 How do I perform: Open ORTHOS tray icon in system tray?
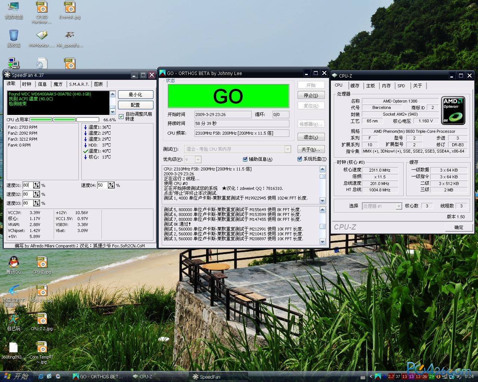[x=378, y=376]
